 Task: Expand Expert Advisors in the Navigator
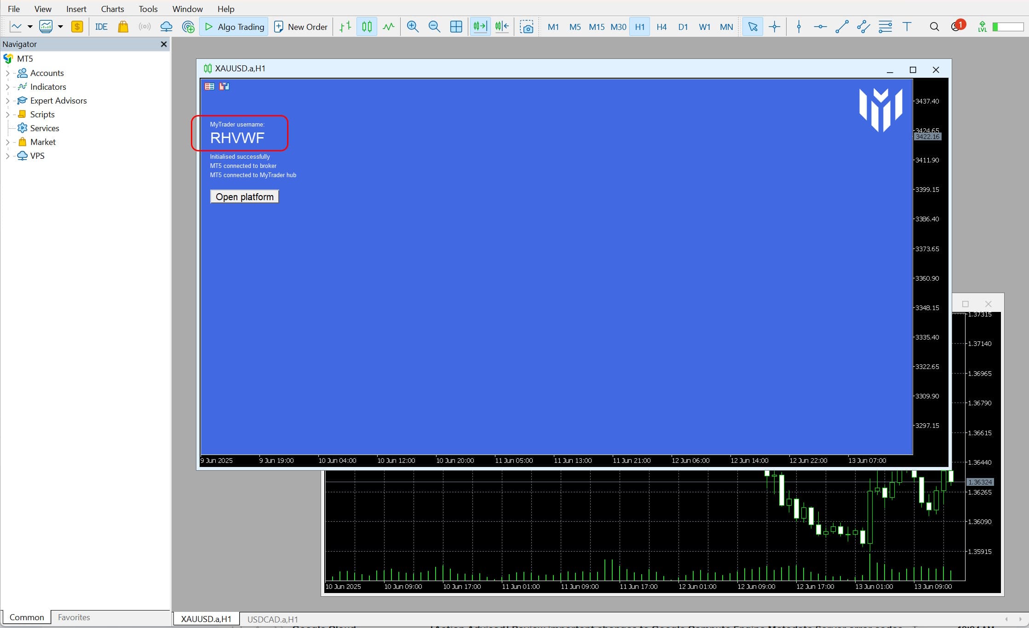pos(7,100)
